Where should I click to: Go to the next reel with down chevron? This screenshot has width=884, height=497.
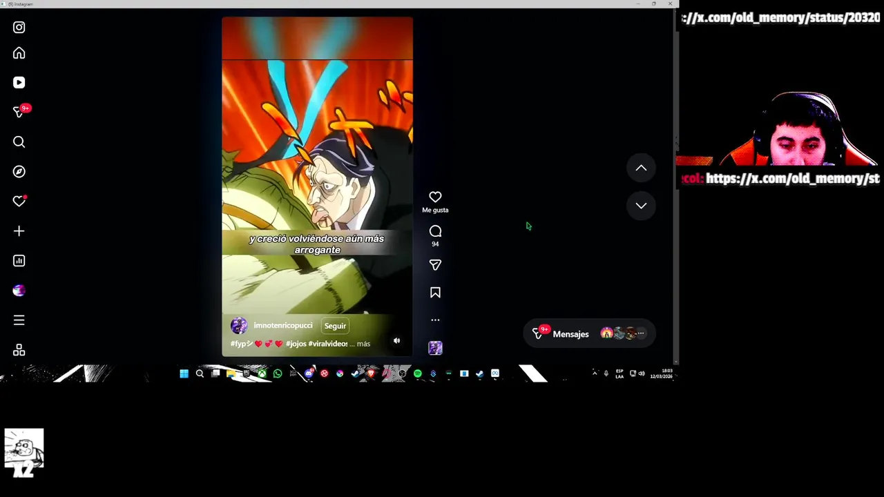coord(641,206)
